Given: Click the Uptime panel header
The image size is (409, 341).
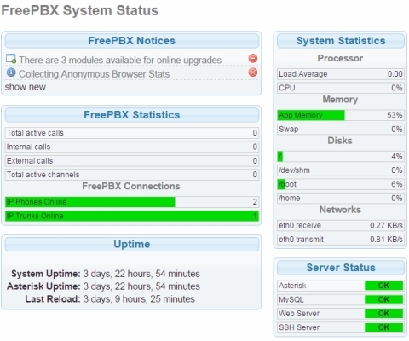Looking at the screenshot, I should coord(132,244).
